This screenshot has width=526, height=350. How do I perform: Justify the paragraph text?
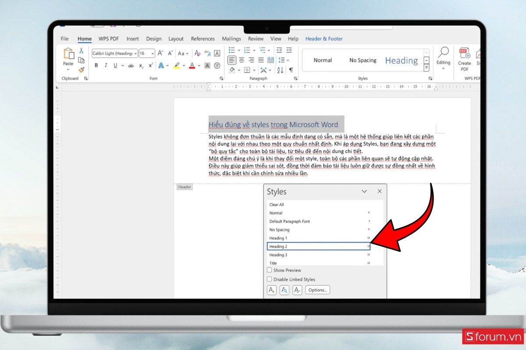261,60
